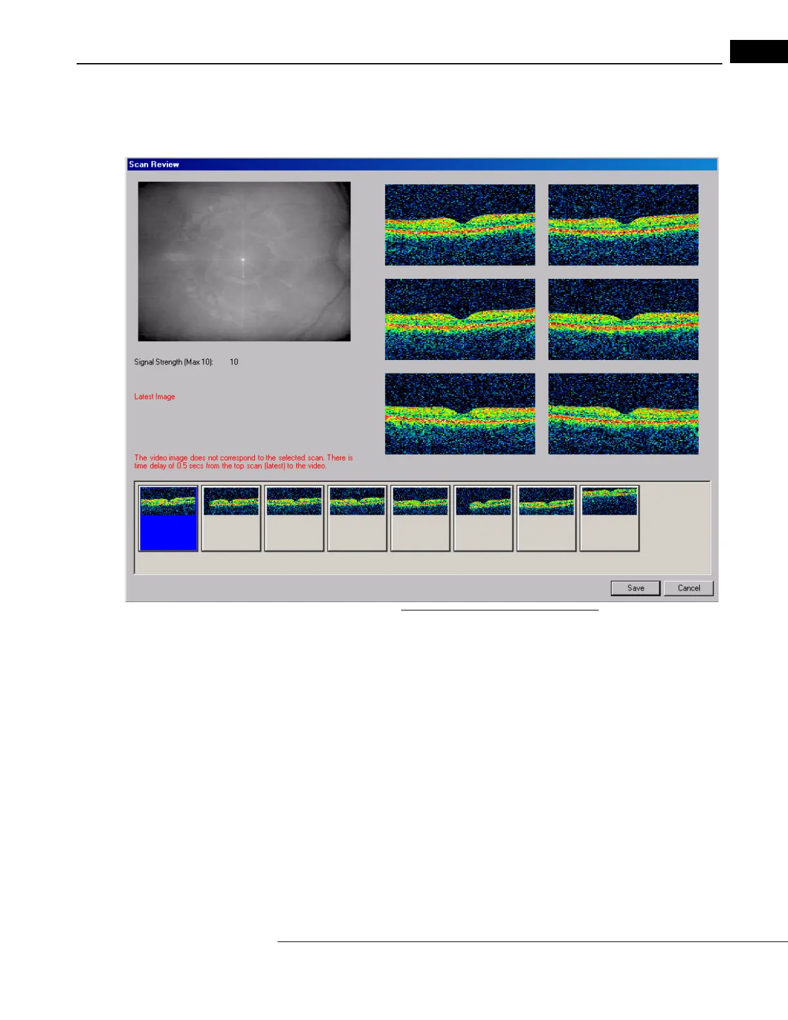Save the selected scan
The width and height of the screenshot is (788, 1020).
pos(635,588)
